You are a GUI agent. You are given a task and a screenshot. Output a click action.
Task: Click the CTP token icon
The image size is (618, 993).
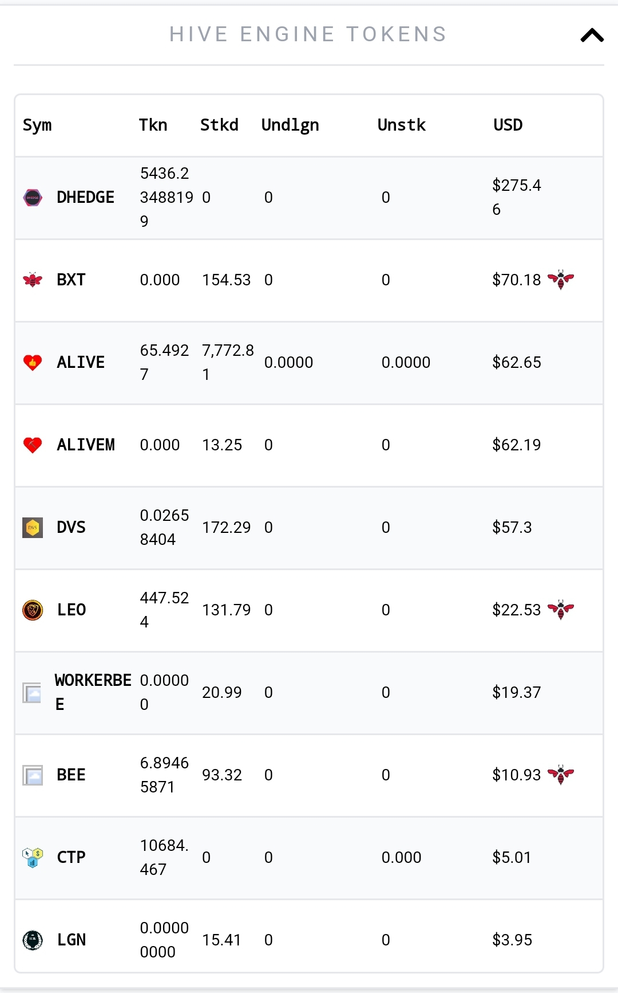33,858
